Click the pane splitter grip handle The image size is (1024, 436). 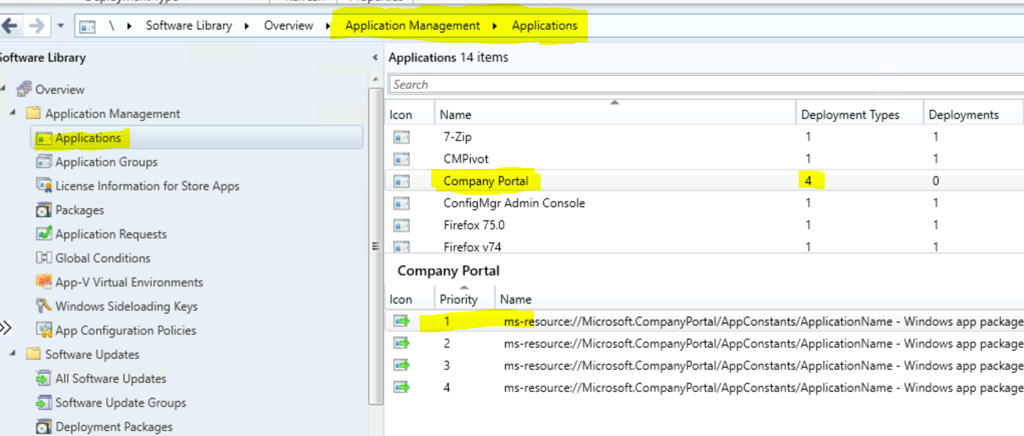[375, 246]
